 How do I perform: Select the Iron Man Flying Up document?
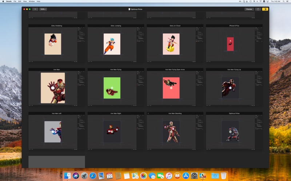[234, 87]
